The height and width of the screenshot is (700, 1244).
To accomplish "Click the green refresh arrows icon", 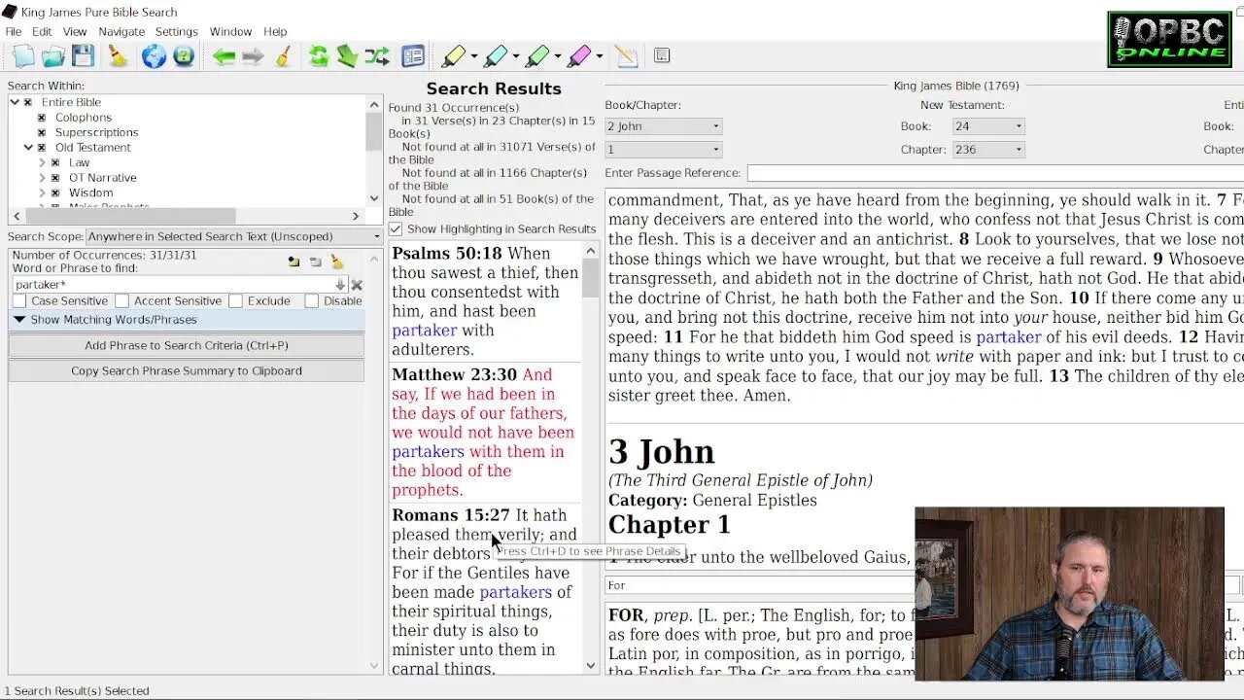I will [319, 56].
